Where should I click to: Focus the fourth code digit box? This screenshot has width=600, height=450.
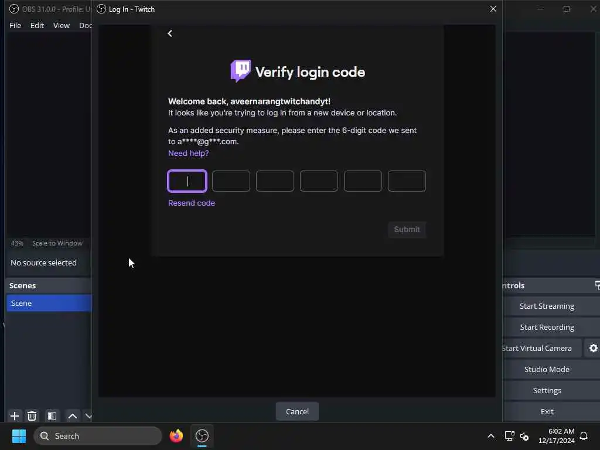(x=319, y=181)
